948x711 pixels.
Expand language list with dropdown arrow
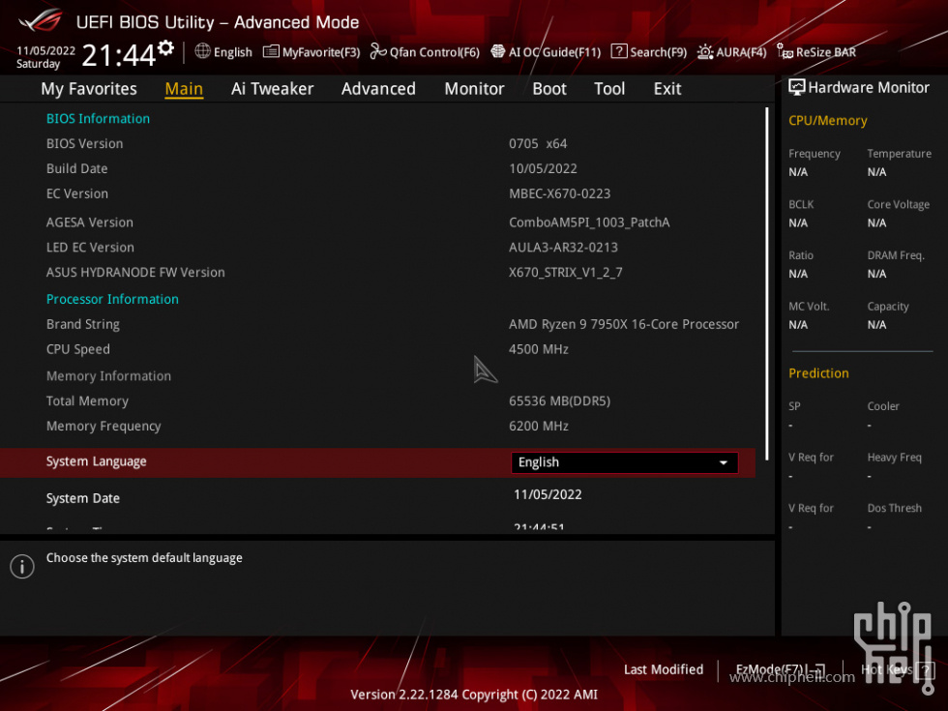(x=724, y=463)
